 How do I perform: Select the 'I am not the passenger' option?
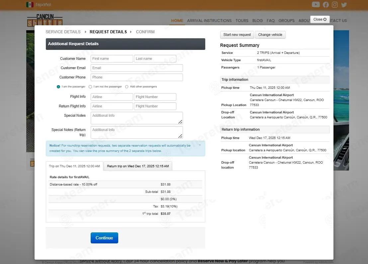point(90,87)
